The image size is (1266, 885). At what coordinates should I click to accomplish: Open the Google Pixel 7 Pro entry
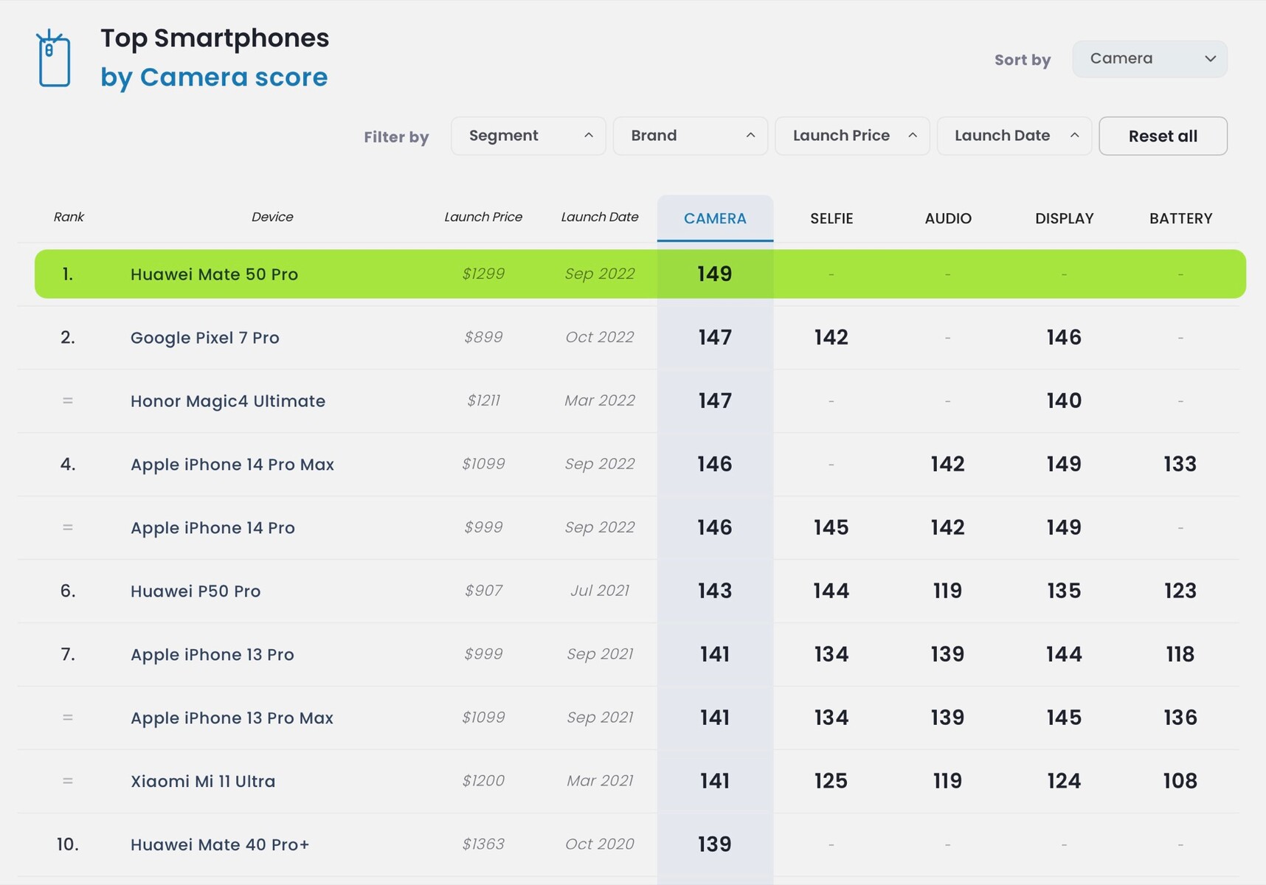205,338
